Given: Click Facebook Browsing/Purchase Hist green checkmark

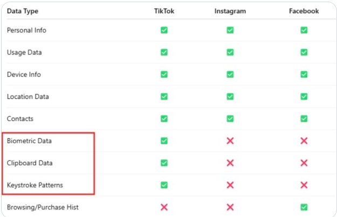Looking at the screenshot, I should pos(304,207).
